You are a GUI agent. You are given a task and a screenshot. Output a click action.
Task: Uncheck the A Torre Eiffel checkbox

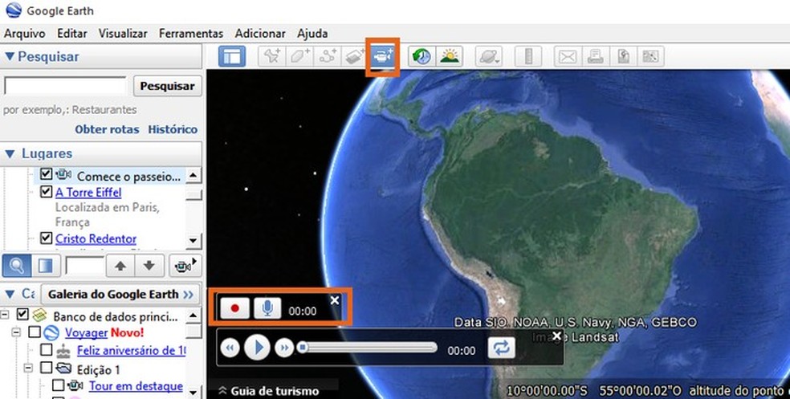tap(46, 191)
